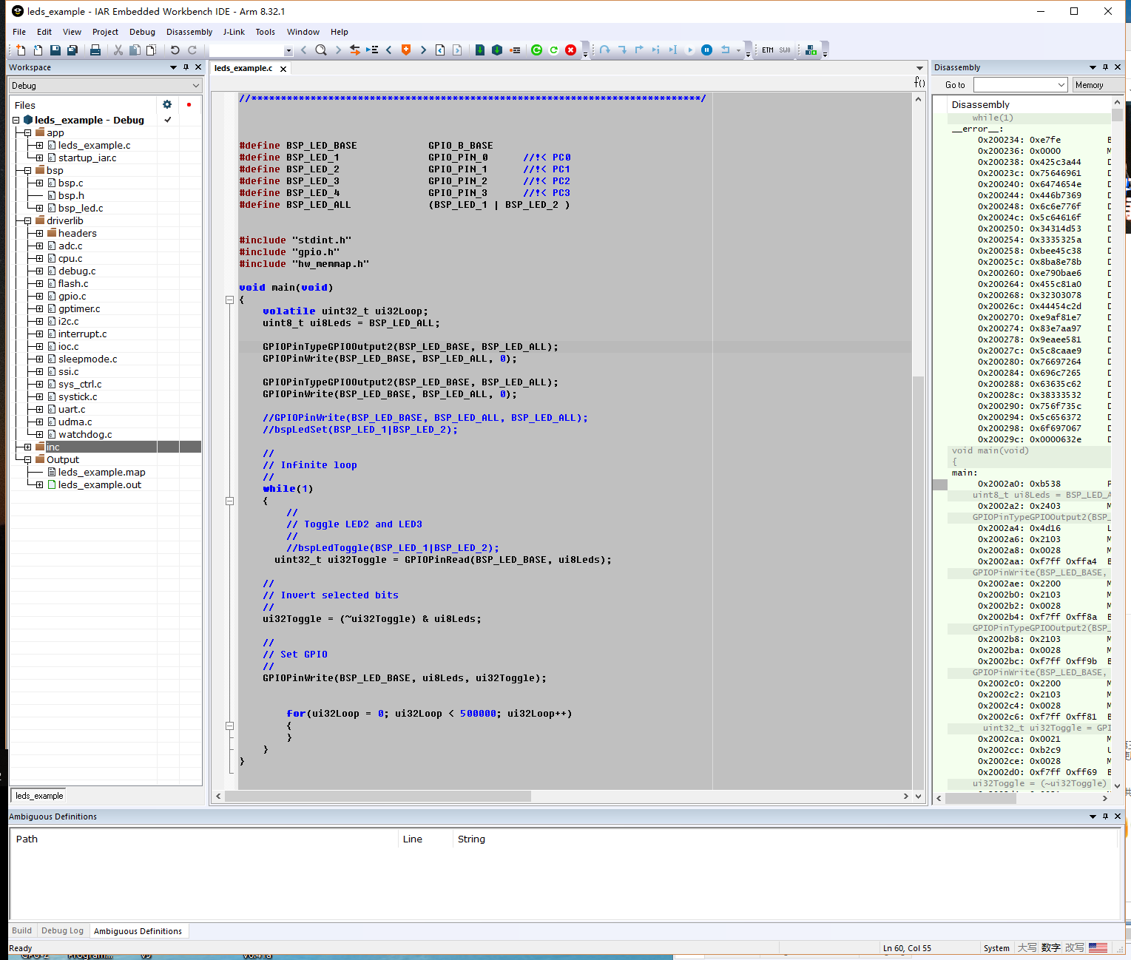Collapse the driverlib folder tree

pos(27,220)
